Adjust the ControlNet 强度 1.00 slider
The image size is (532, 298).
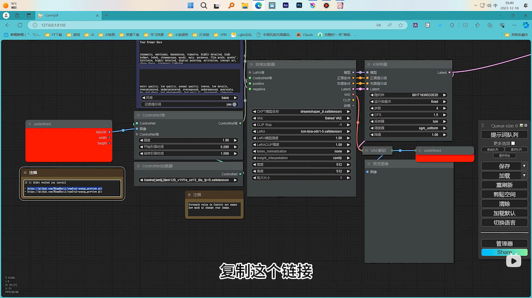click(188, 141)
